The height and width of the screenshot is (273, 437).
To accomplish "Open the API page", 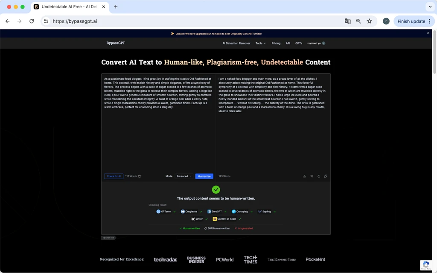I will click(x=288, y=43).
